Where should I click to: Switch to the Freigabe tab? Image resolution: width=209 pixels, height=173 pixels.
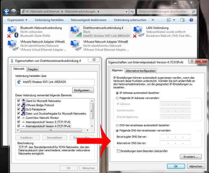pyautogui.click(x=33, y=69)
